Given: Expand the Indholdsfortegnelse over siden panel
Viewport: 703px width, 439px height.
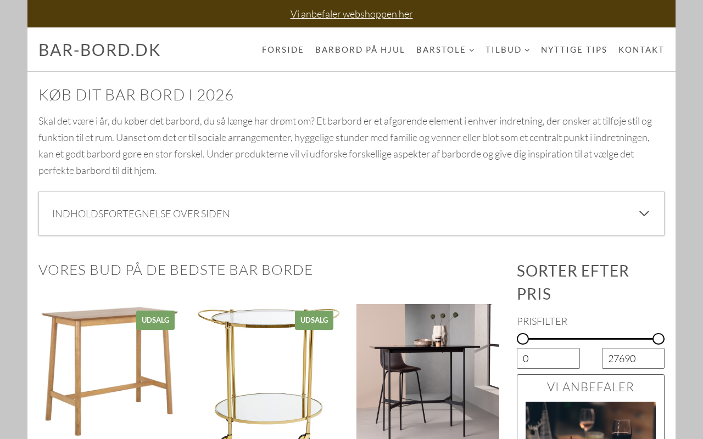Looking at the screenshot, I should click(x=351, y=213).
